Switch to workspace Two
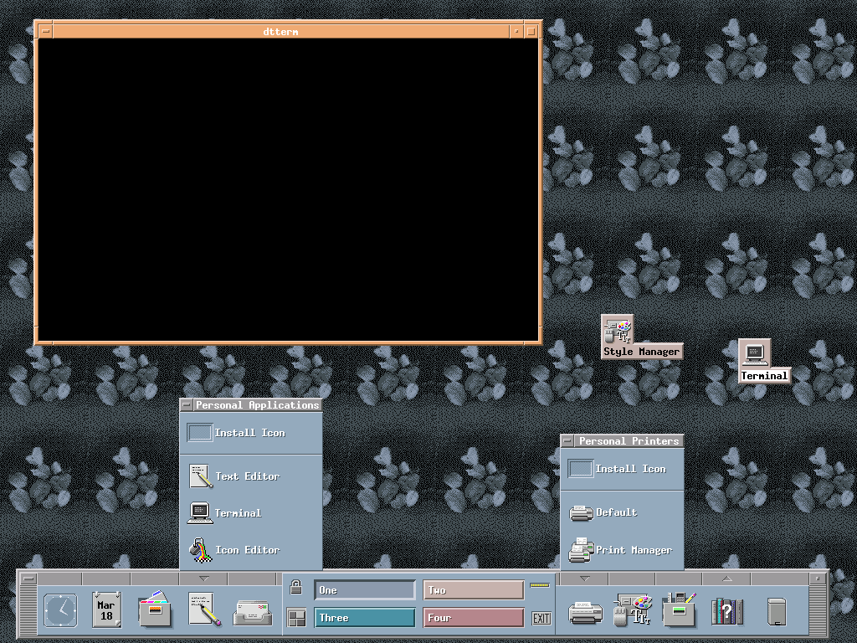 pos(474,590)
